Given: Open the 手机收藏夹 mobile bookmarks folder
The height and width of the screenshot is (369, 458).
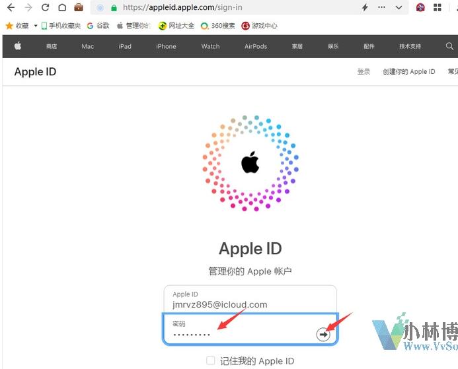Looking at the screenshot, I should 61,26.
